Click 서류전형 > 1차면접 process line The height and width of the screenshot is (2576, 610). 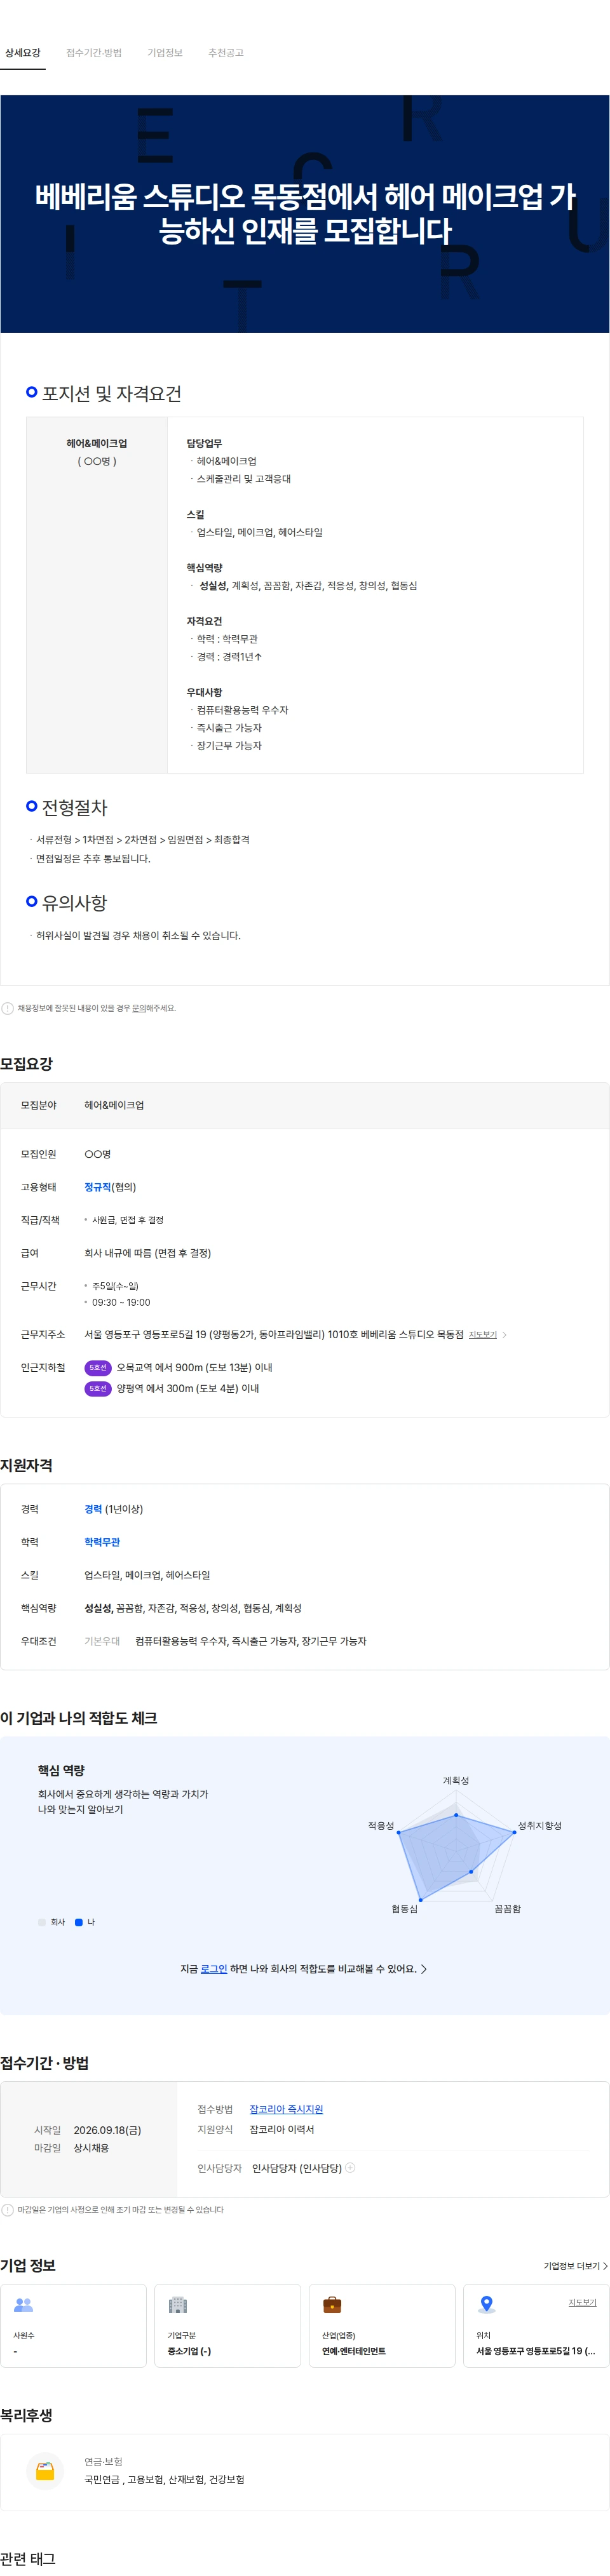[143, 839]
